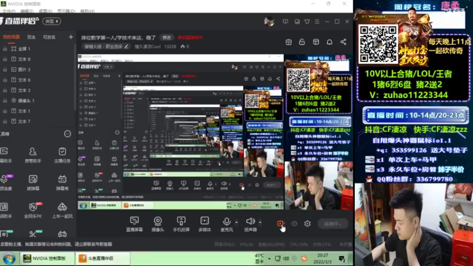
Task: Toggle the eye preview icon near the record icon
Action: [294, 223]
